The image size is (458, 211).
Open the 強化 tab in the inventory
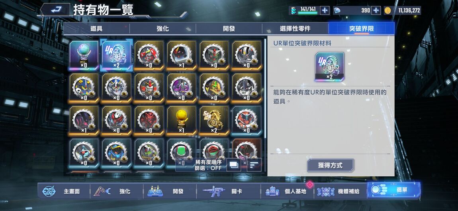(x=163, y=29)
